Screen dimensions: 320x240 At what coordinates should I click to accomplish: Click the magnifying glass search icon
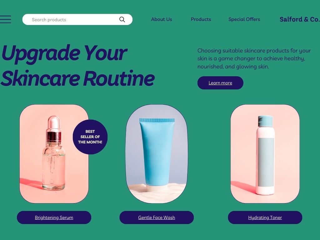coord(122,19)
